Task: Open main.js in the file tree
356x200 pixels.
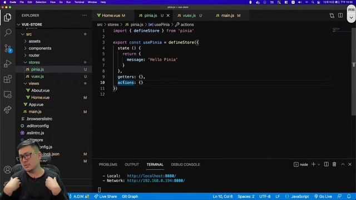Action: (x=34, y=112)
